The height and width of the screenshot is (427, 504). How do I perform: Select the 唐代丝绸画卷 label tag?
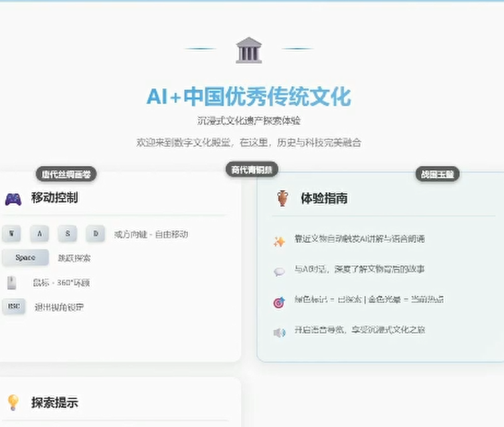pyautogui.click(x=66, y=175)
